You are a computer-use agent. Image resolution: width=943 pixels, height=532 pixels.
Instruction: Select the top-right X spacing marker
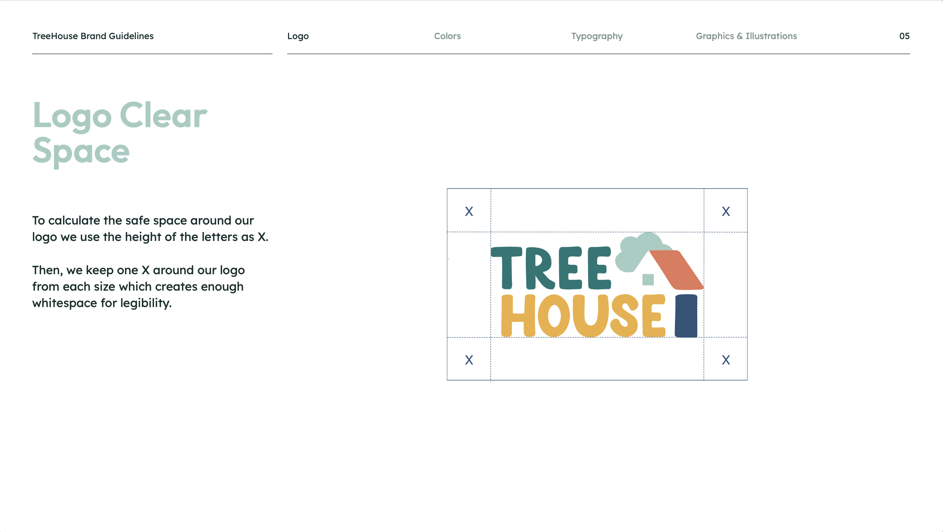click(726, 211)
